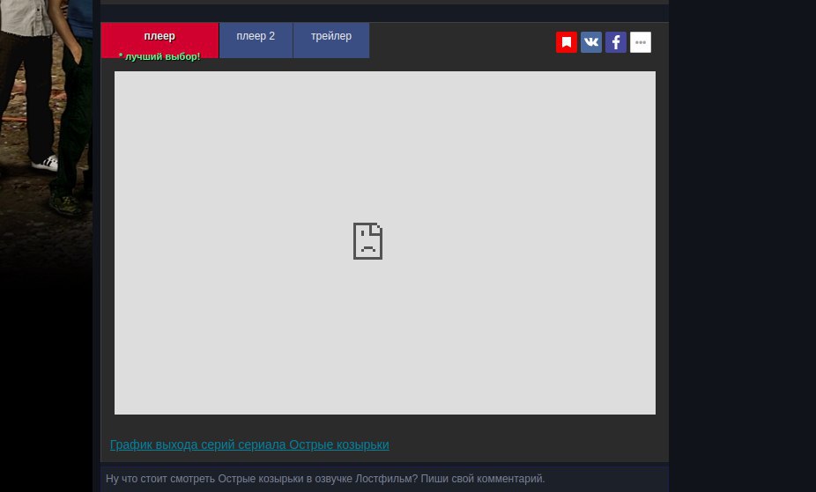
Task: Open more share options (three dots)
Action: (x=641, y=42)
